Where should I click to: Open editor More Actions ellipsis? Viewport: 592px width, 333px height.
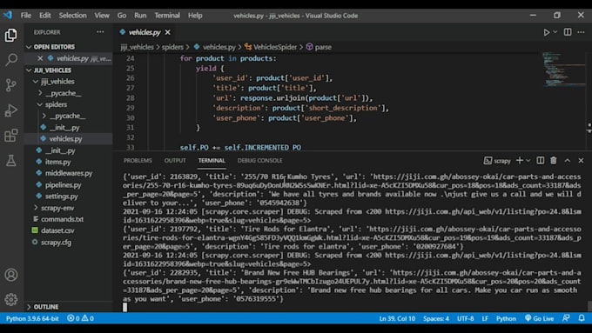[x=581, y=32]
